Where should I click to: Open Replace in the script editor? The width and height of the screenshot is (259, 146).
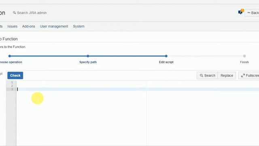(x=227, y=75)
